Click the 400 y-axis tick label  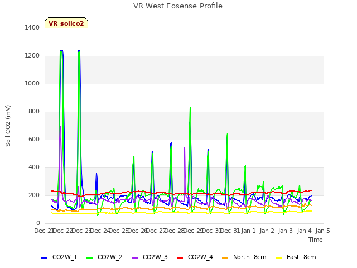pyautogui.click(x=34, y=167)
